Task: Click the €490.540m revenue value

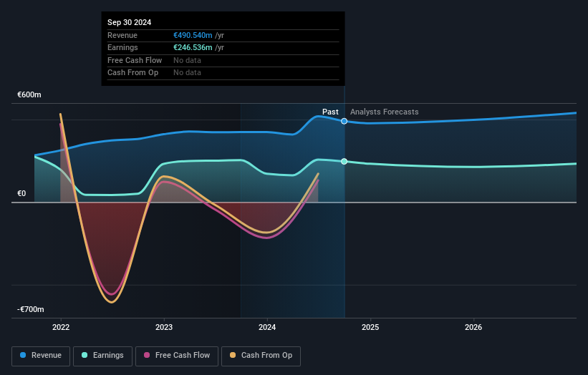Action: pos(193,35)
